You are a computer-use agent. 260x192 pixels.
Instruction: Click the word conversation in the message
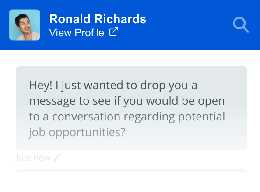[86, 117]
